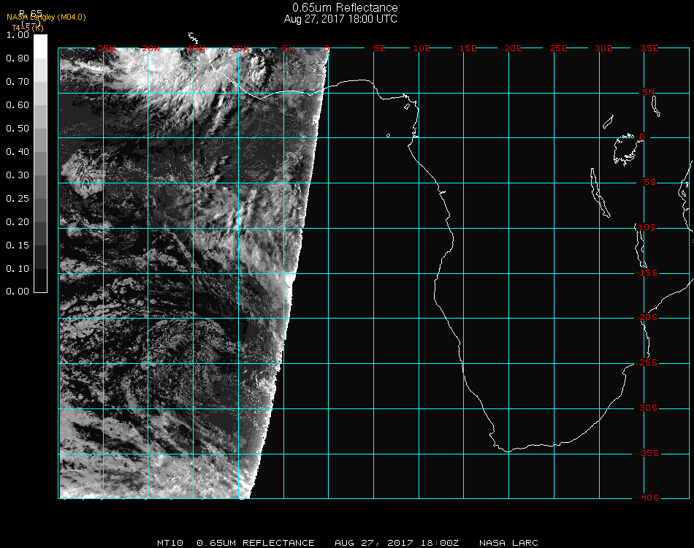Click the 10S latitude label

(x=647, y=227)
